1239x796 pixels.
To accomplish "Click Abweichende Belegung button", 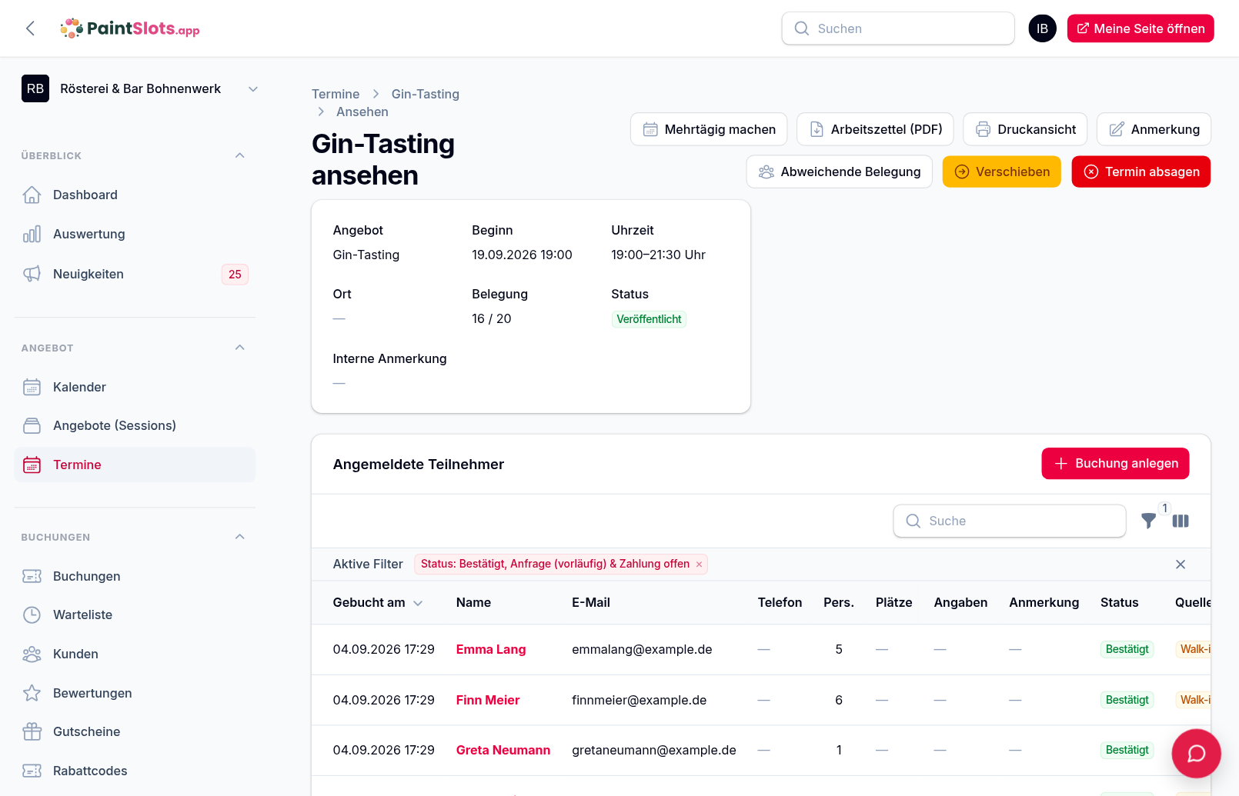I will point(840,172).
